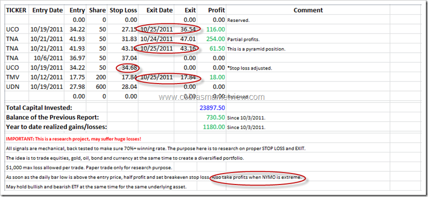Select the Profit column header
This screenshot has width=428, height=197.
coord(217,10)
